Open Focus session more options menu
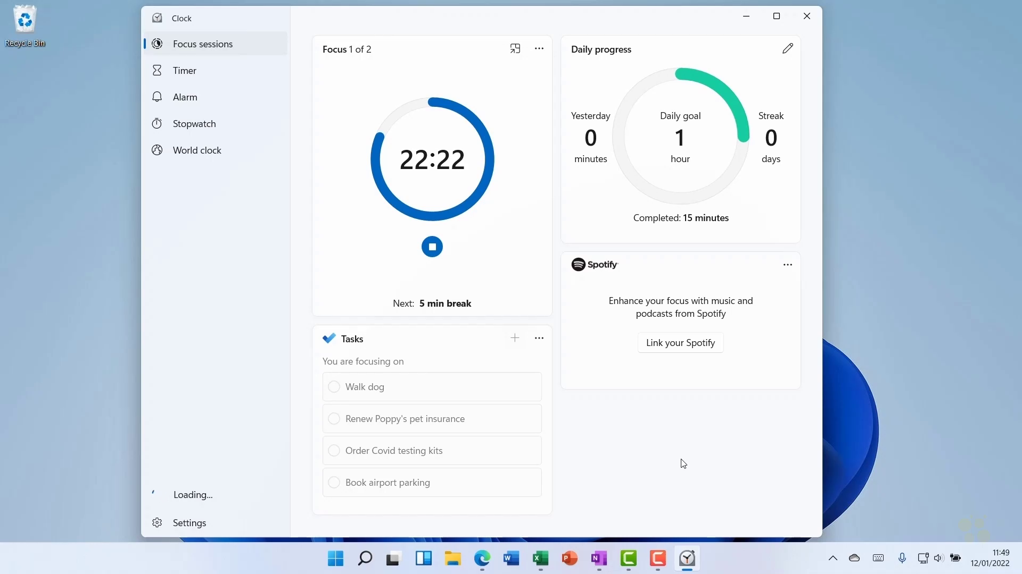This screenshot has height=574, width=1022. click(539, 49)
